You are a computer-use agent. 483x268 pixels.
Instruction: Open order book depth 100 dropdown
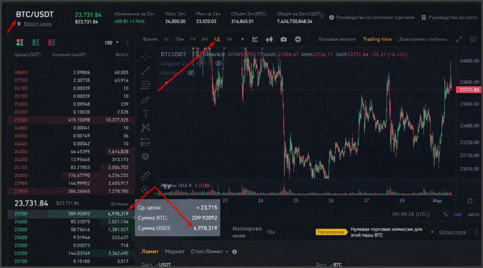[112, 42]
